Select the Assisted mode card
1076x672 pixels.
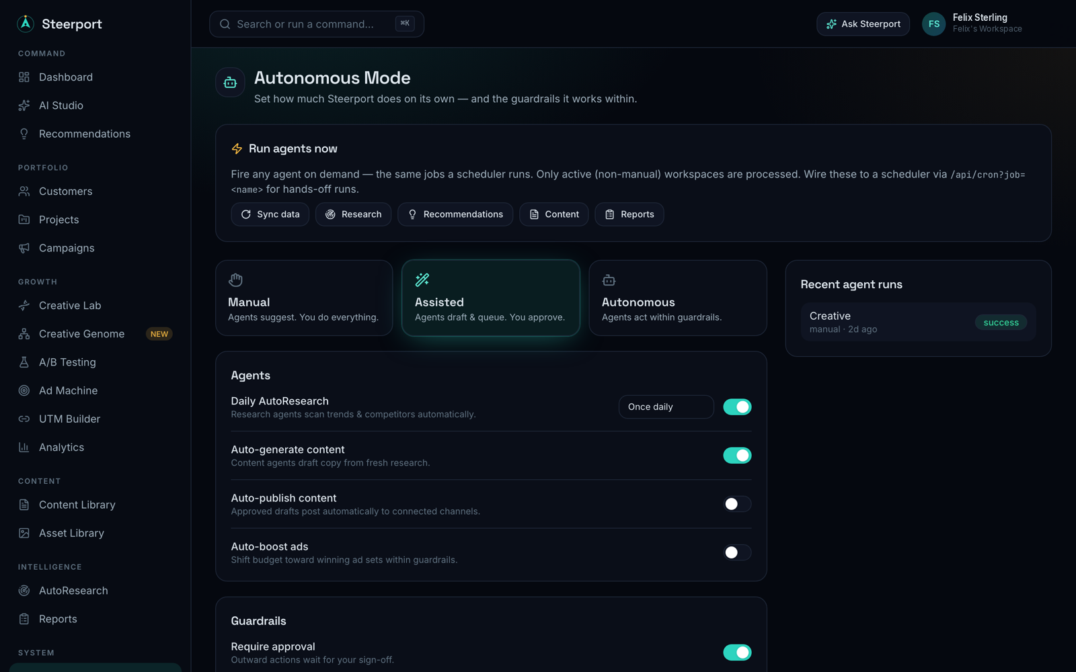(491, 298)
